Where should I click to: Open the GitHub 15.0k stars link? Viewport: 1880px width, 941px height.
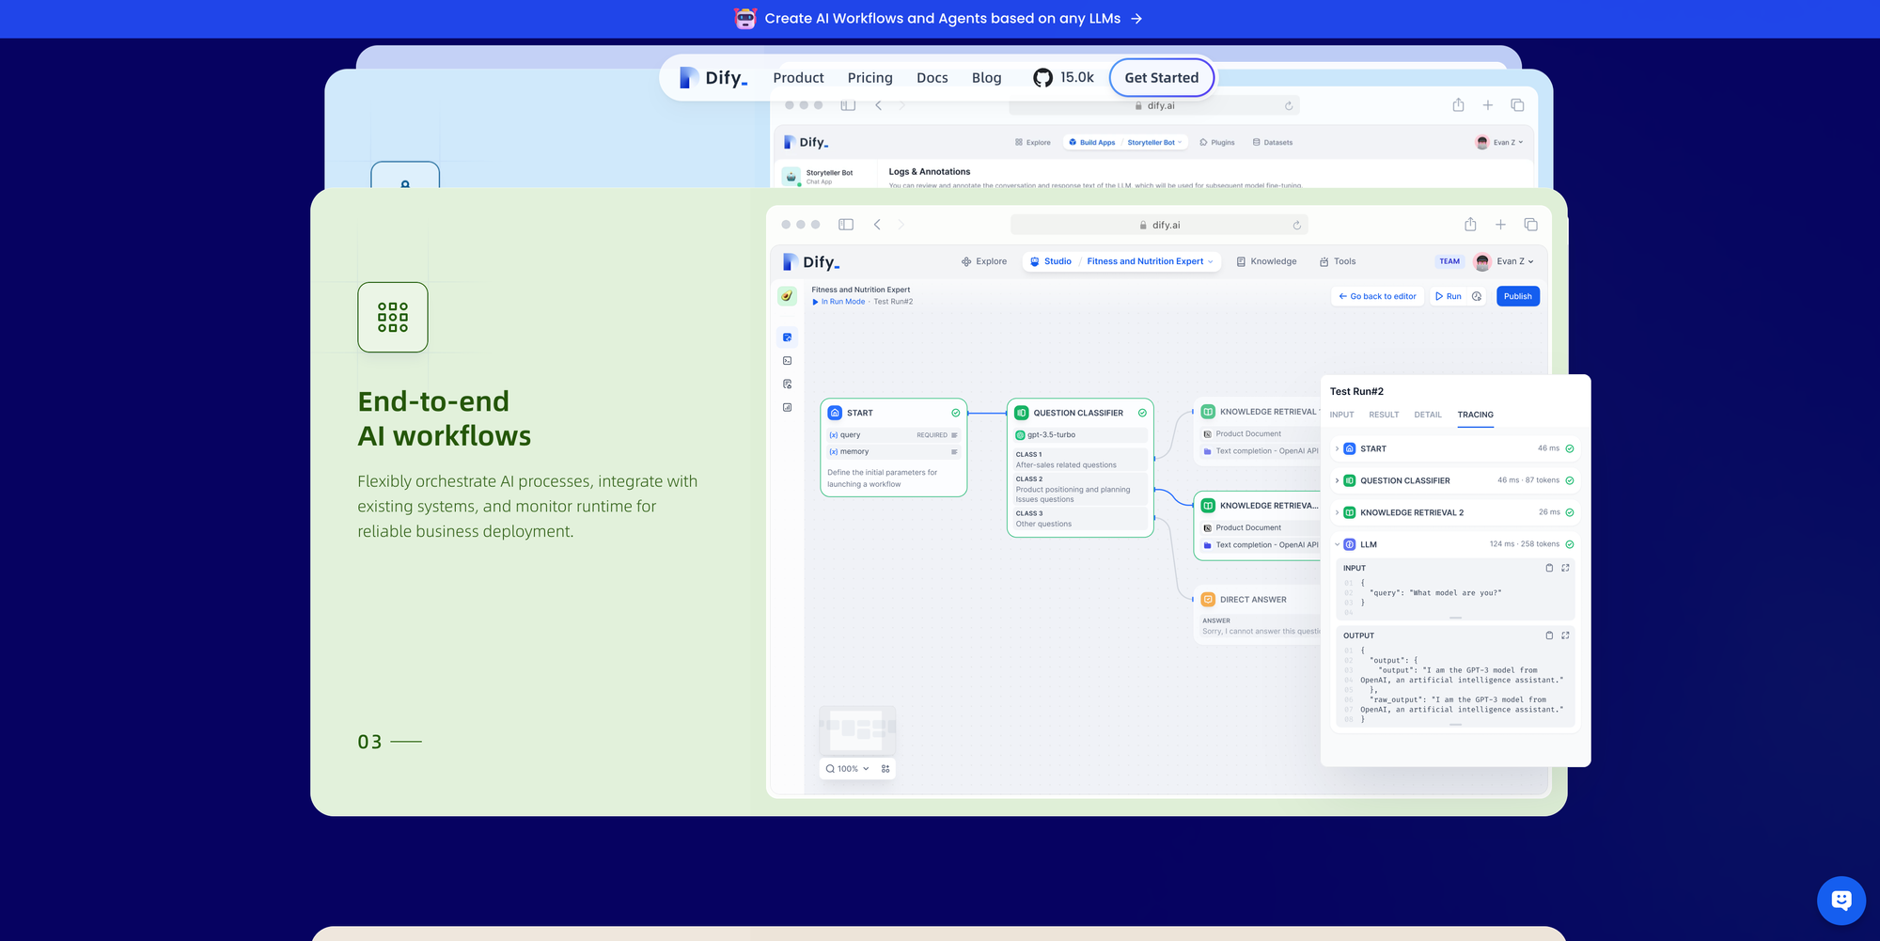[x=1063, y=78]
